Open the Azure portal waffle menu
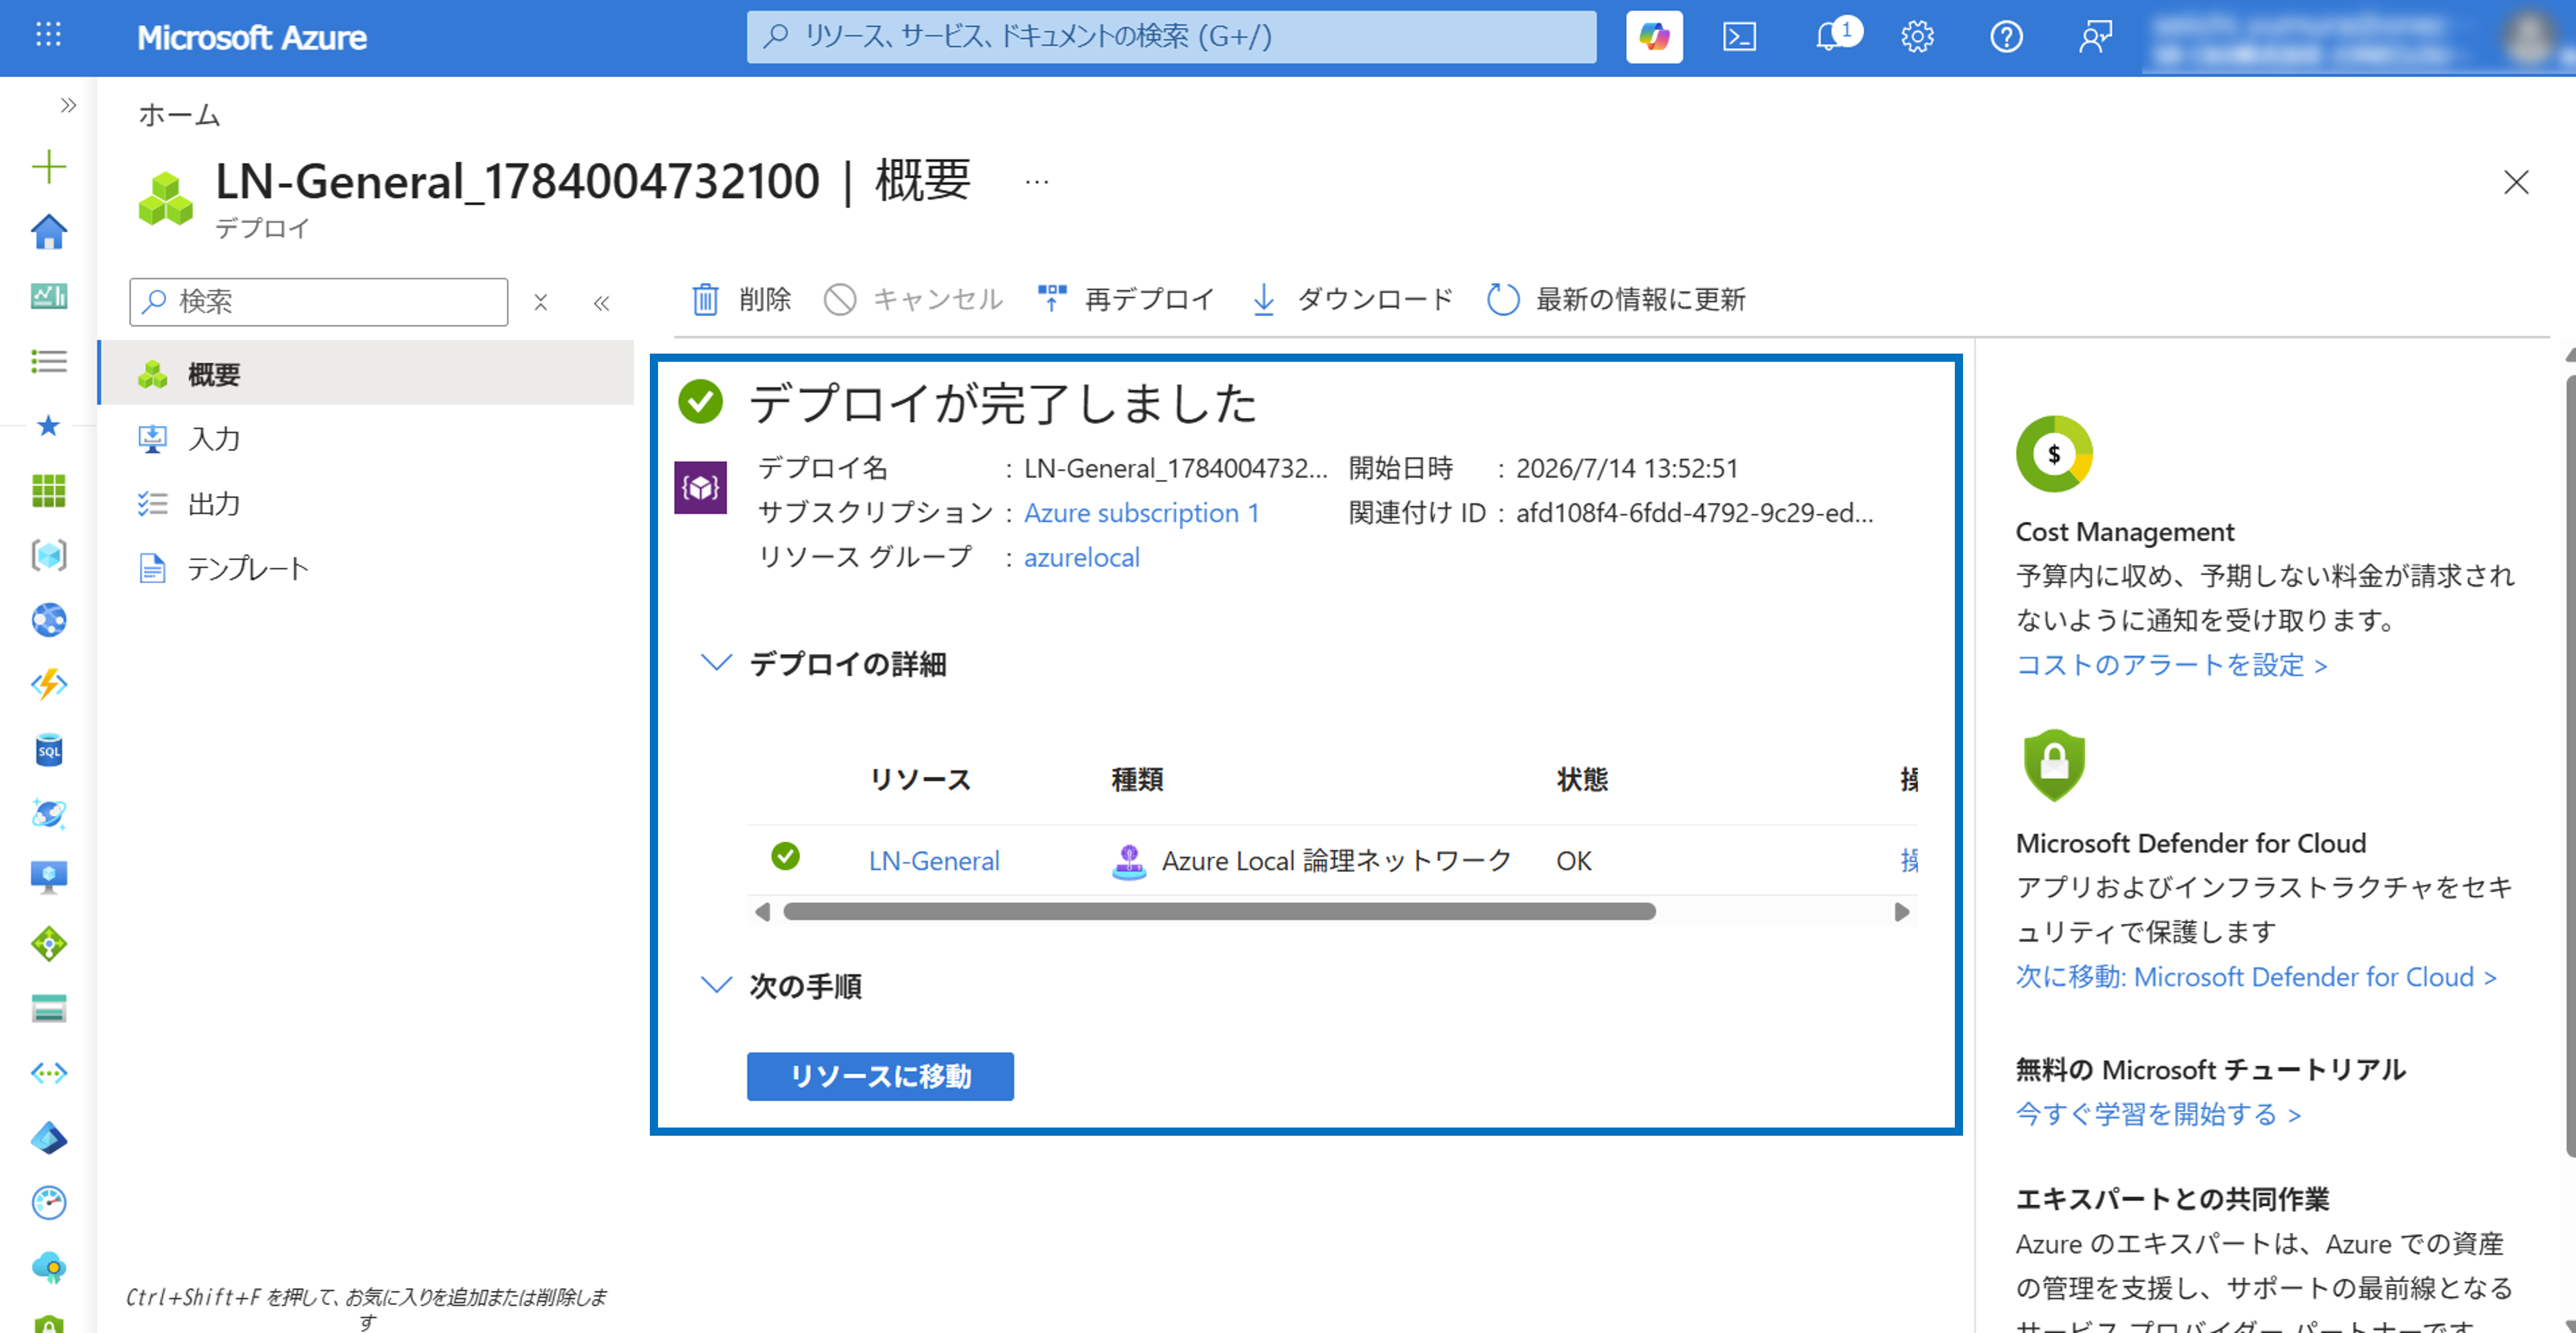The width and height of the screenshot is (2576, 1333). pyautogui.click(x=48, y=36)
